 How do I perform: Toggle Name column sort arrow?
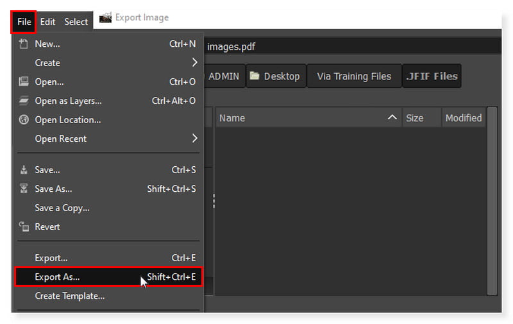(x=392, y=117)
